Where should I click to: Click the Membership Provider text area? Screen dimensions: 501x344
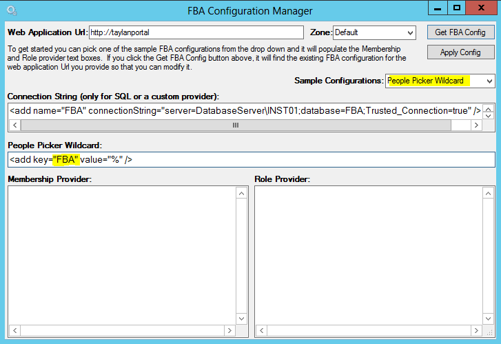pyautogui.click(x=122, y=256)
